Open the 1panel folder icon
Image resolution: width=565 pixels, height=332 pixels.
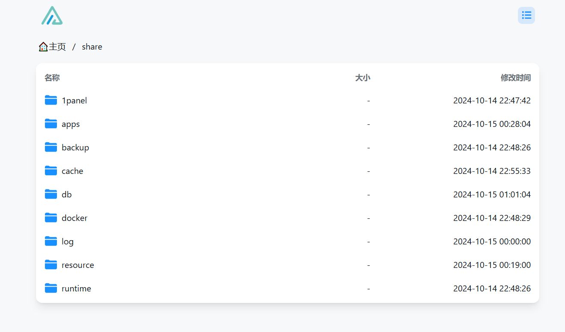(x=51, y=100)
